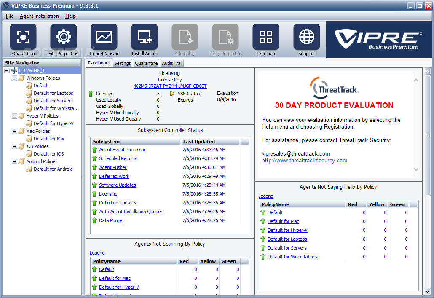Open the File menu
Viewport: 434px width, 298px height.
10,16
